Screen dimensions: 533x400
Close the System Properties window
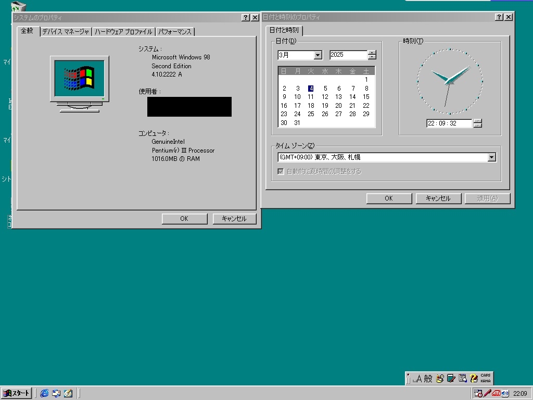pyautogui.click(x=255, y=18)
